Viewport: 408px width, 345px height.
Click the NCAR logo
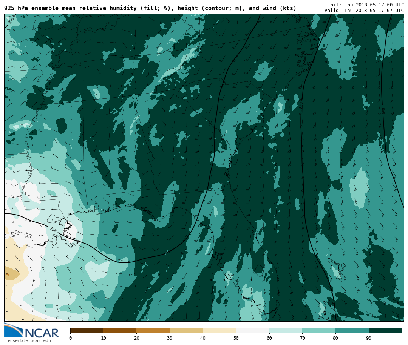[x=31, y=330]
